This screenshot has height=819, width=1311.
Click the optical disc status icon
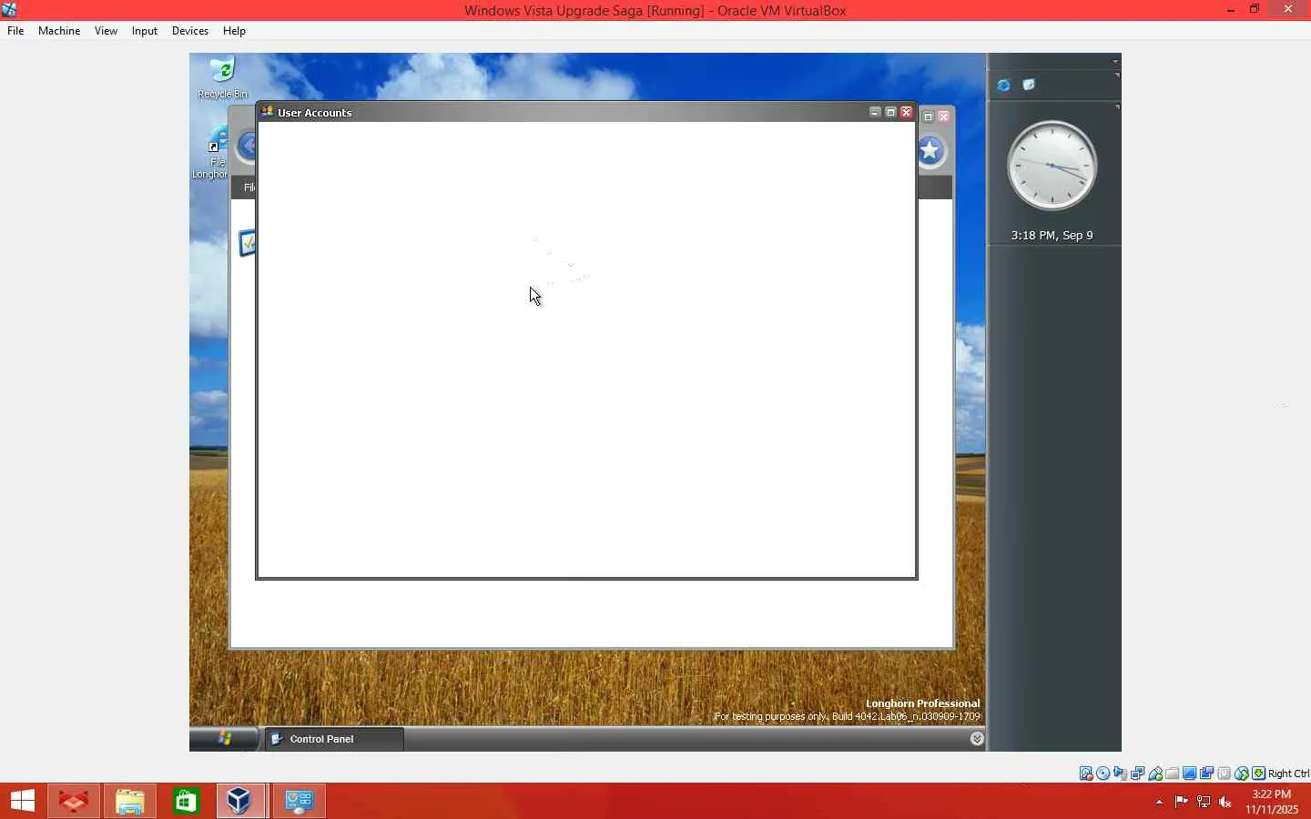[1103, 773]
